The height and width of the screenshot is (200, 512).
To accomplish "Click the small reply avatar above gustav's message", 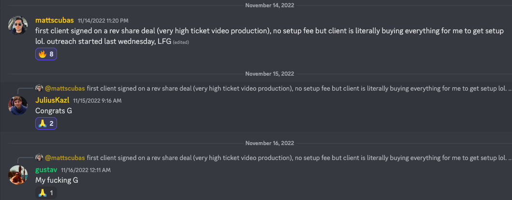I will 39,158.
